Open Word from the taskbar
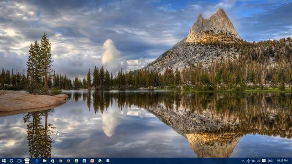This screenshot has width=292, height=164. pos(84,161)
